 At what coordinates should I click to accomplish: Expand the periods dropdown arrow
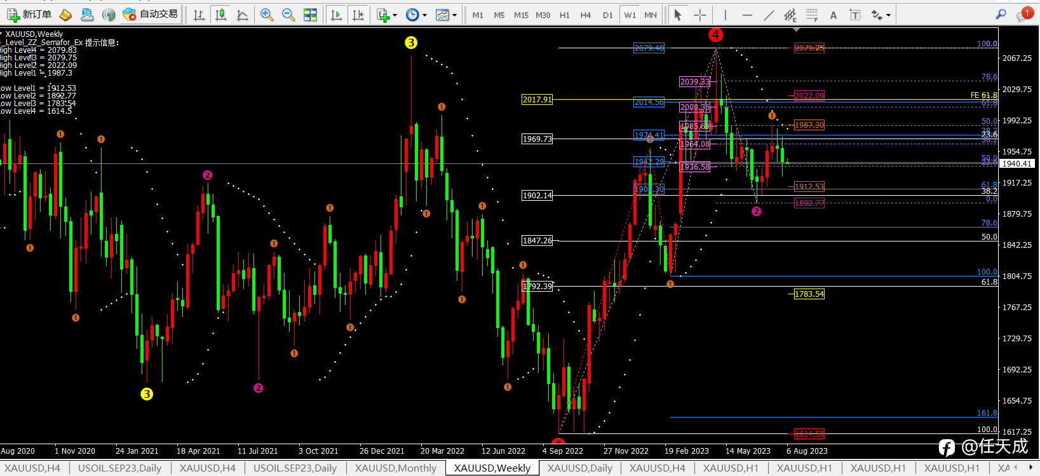point(424,15)
